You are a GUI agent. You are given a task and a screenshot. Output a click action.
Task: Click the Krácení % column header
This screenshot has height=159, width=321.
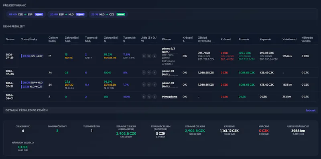(x=187, y=39)
